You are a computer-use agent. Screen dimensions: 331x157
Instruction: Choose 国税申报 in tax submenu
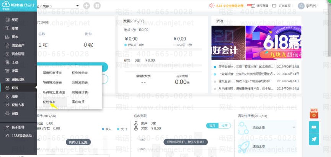pos(78,102)
